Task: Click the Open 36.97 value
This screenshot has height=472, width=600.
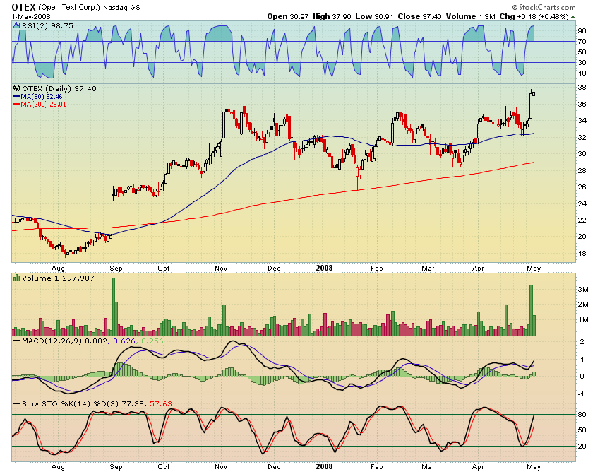Action: click(288, 16)
